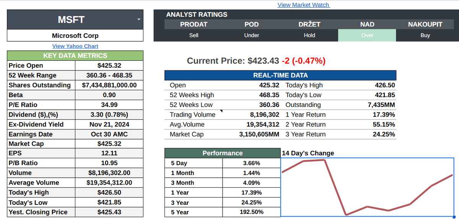The height and width of the screenshot is (219, 459).
Task: Click the View Yahoo Chart link
Action: (75, 46)
